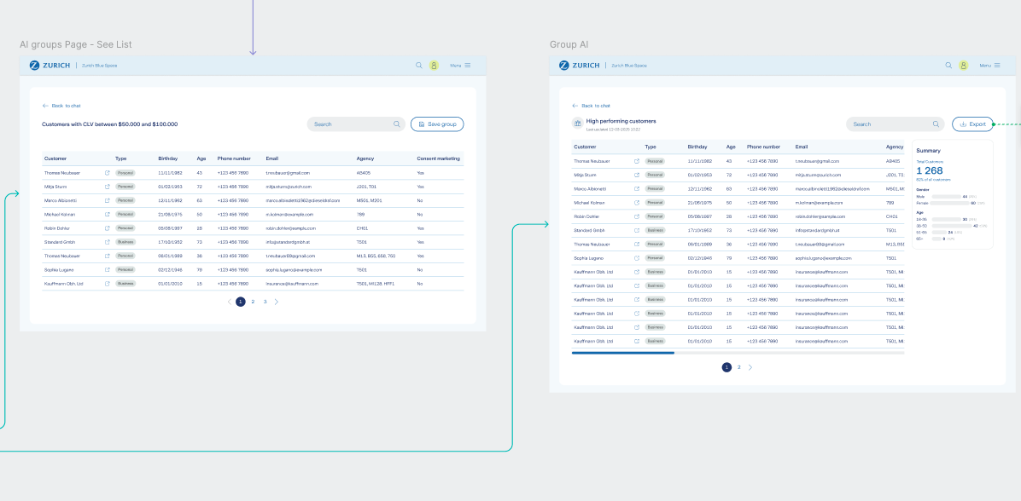Open Robin Dohler external link icon in See List frame
Image resolution: width=1021 pixels, height=501 pixels.
[108, 228]
